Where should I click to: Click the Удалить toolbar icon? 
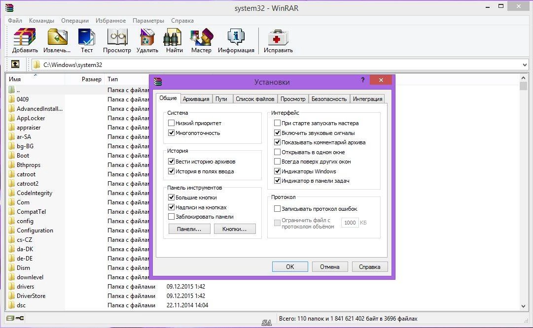tap(147, 36)
